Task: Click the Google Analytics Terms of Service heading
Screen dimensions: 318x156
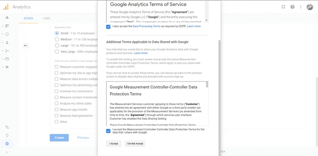Action: [148, 4]
